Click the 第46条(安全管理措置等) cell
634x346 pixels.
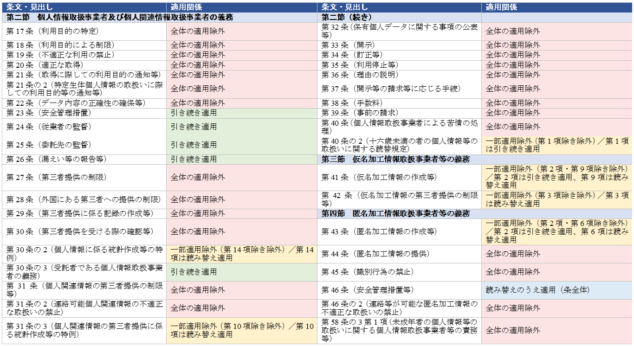point(400,290)
